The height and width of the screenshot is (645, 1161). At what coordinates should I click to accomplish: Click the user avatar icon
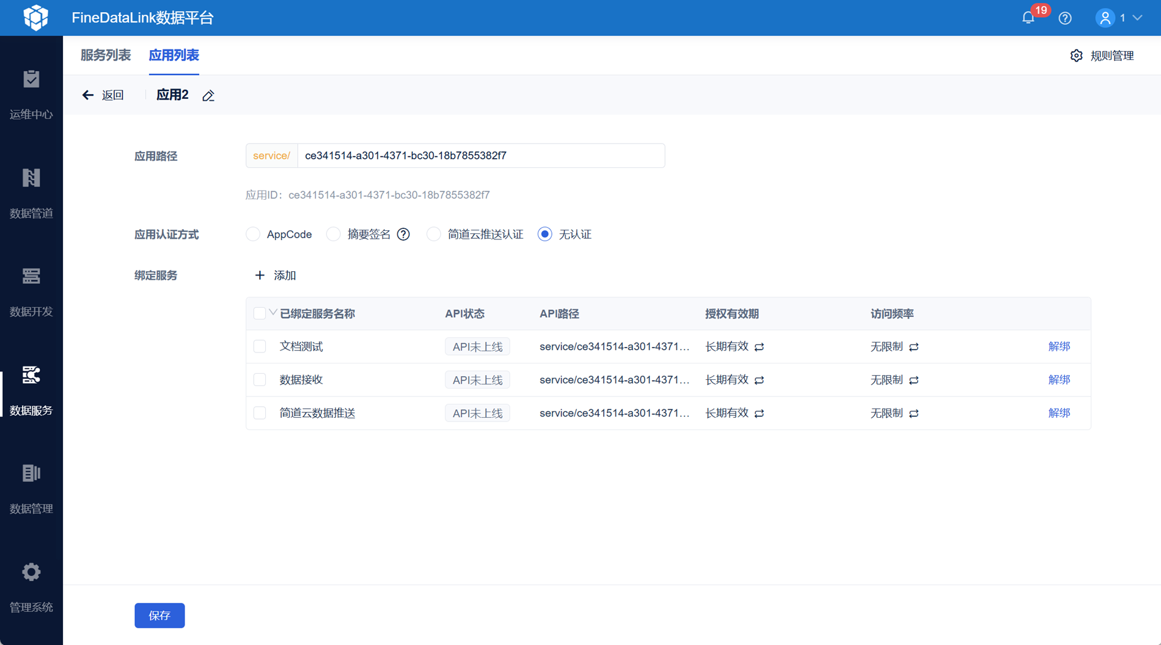click(1105, 18)
